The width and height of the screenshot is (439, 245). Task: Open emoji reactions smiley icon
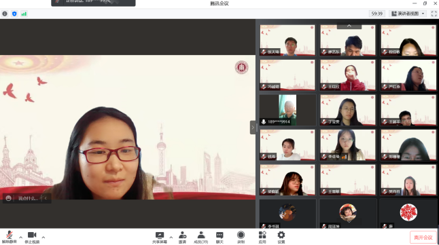tap(8, 198)
